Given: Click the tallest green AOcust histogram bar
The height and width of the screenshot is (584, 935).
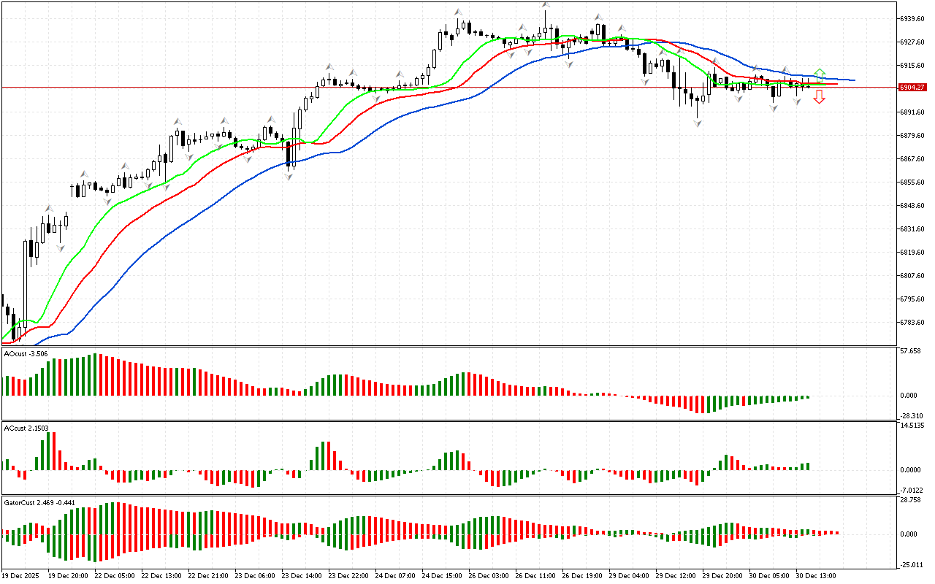Looking at the screenshot, I should pos(94,375).
